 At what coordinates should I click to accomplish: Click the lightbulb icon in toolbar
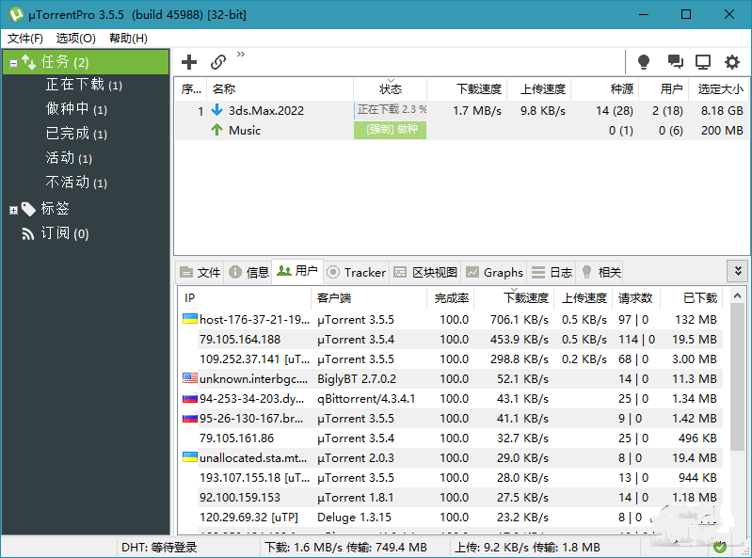pos(644,62)
